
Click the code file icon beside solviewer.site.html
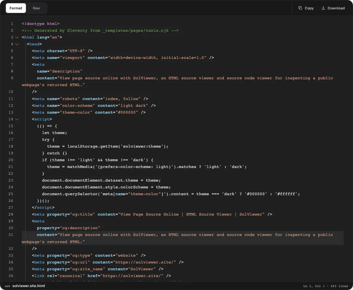(x=7, y=286)
